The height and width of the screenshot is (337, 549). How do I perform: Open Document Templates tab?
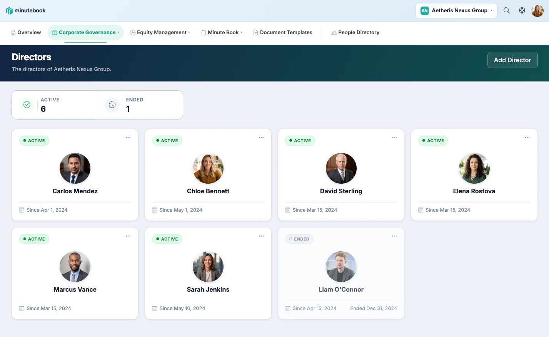pos(283,33)
